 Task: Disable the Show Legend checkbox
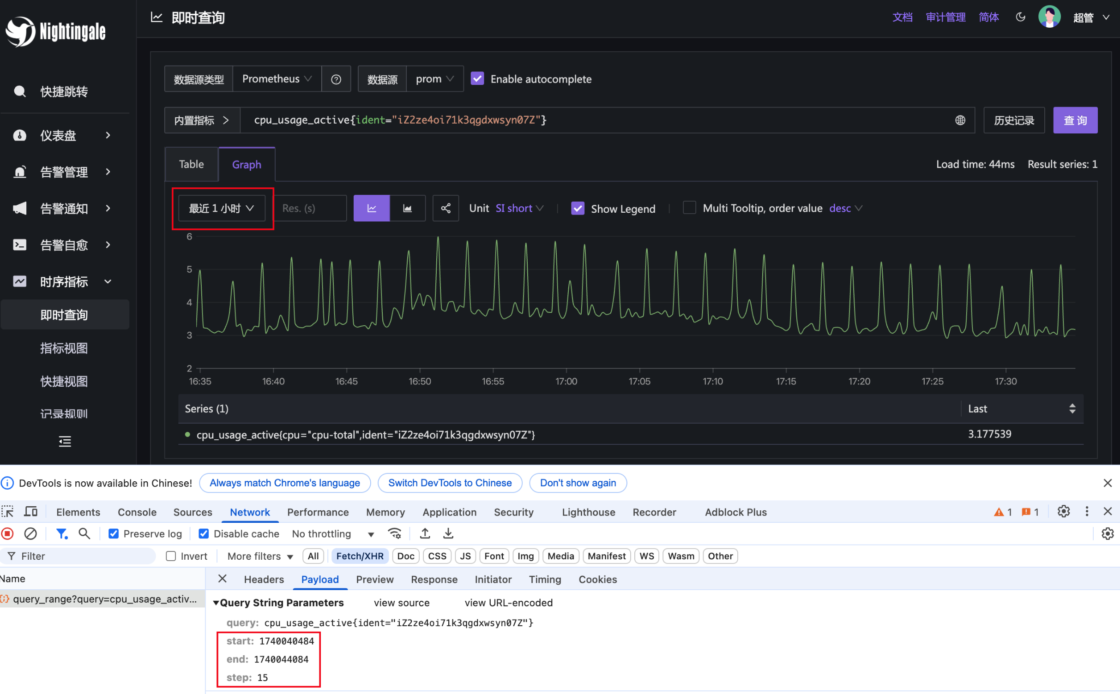pos(578,209)
